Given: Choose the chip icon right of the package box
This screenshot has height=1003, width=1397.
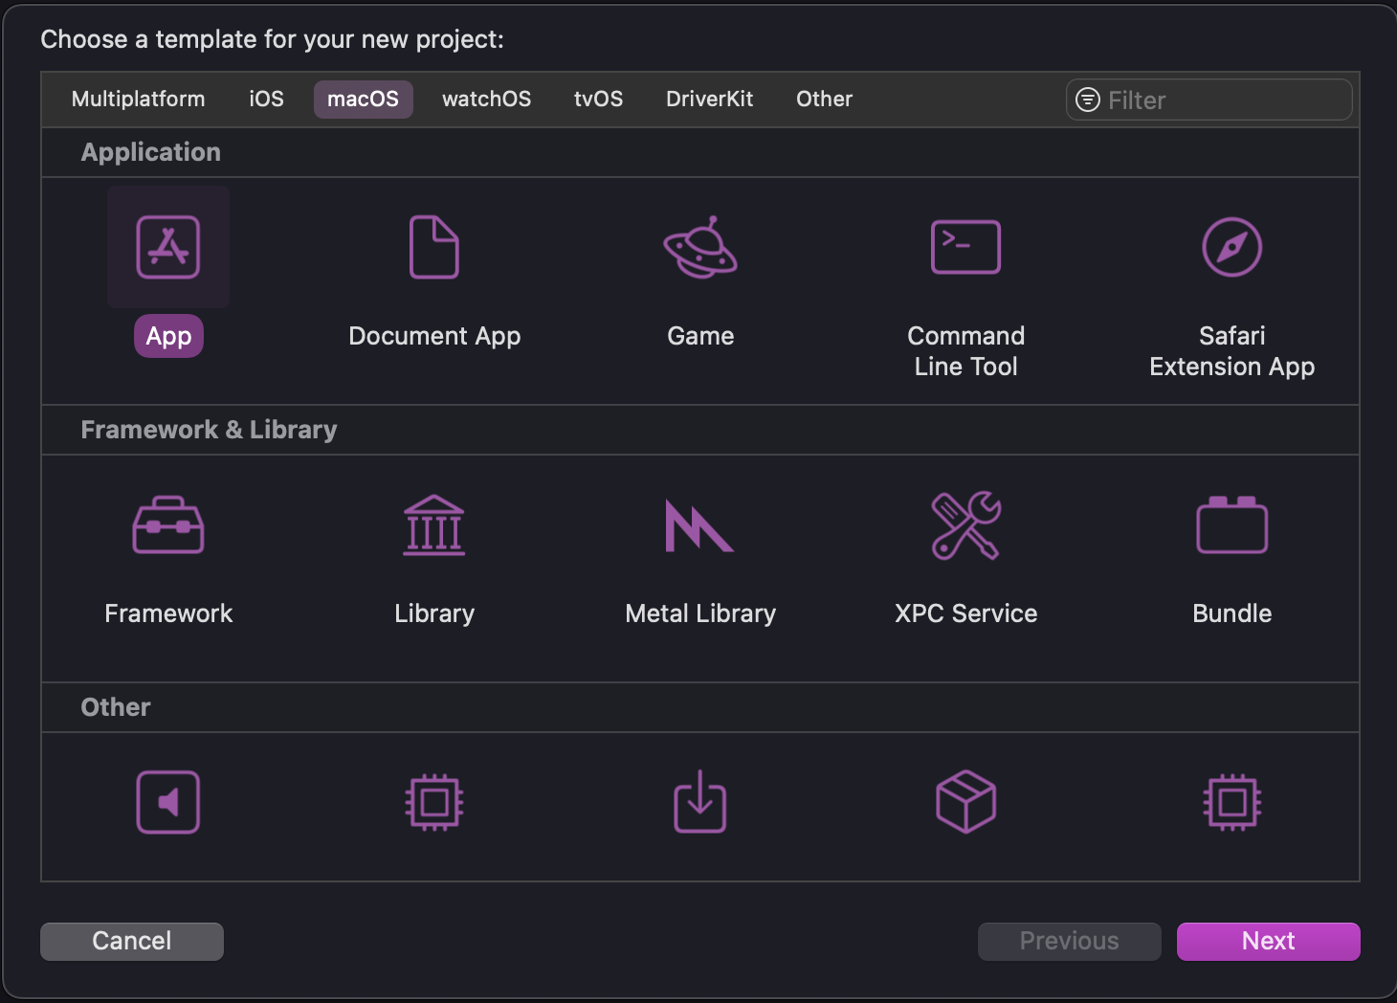Looking at the screenshot, I should [x=1232, y=802].
